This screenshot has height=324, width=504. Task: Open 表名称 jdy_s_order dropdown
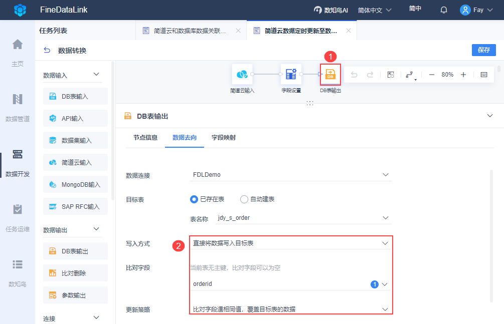[303, 218]
